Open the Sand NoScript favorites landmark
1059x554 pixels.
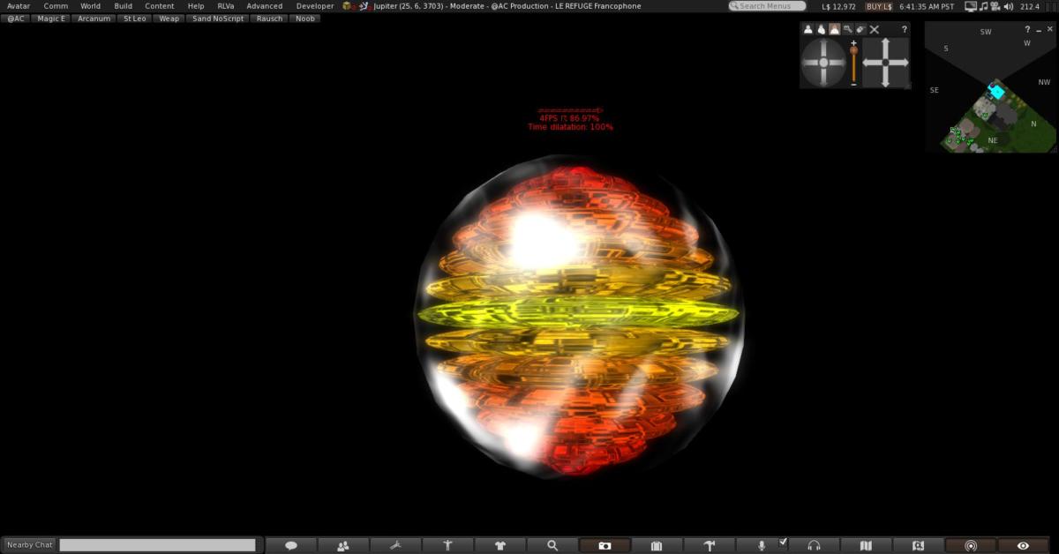pyautogui.click(x=217, y=19)
